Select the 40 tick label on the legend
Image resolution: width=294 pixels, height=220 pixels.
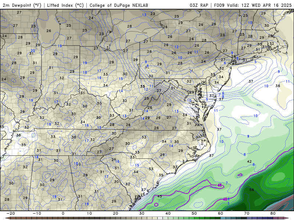point(168,213)
